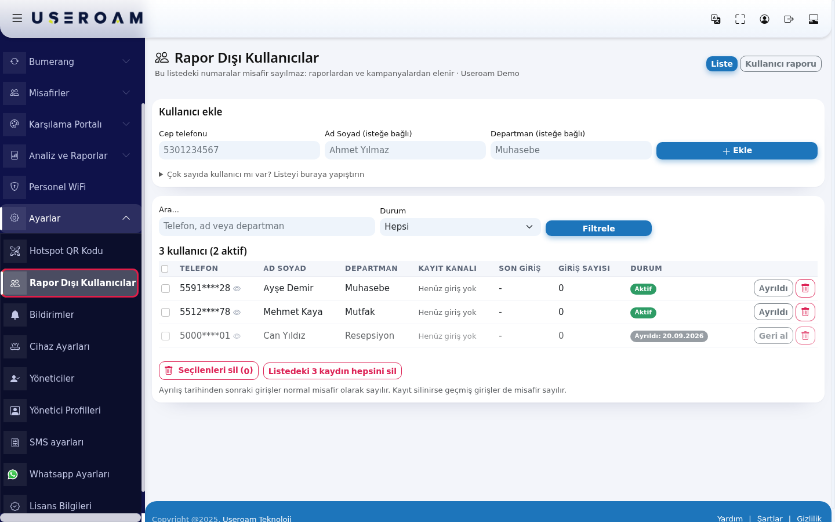This screenshot has height=522, width=835.
Task: Expand the Bumerang menu chevron
Action: (126, 61)
